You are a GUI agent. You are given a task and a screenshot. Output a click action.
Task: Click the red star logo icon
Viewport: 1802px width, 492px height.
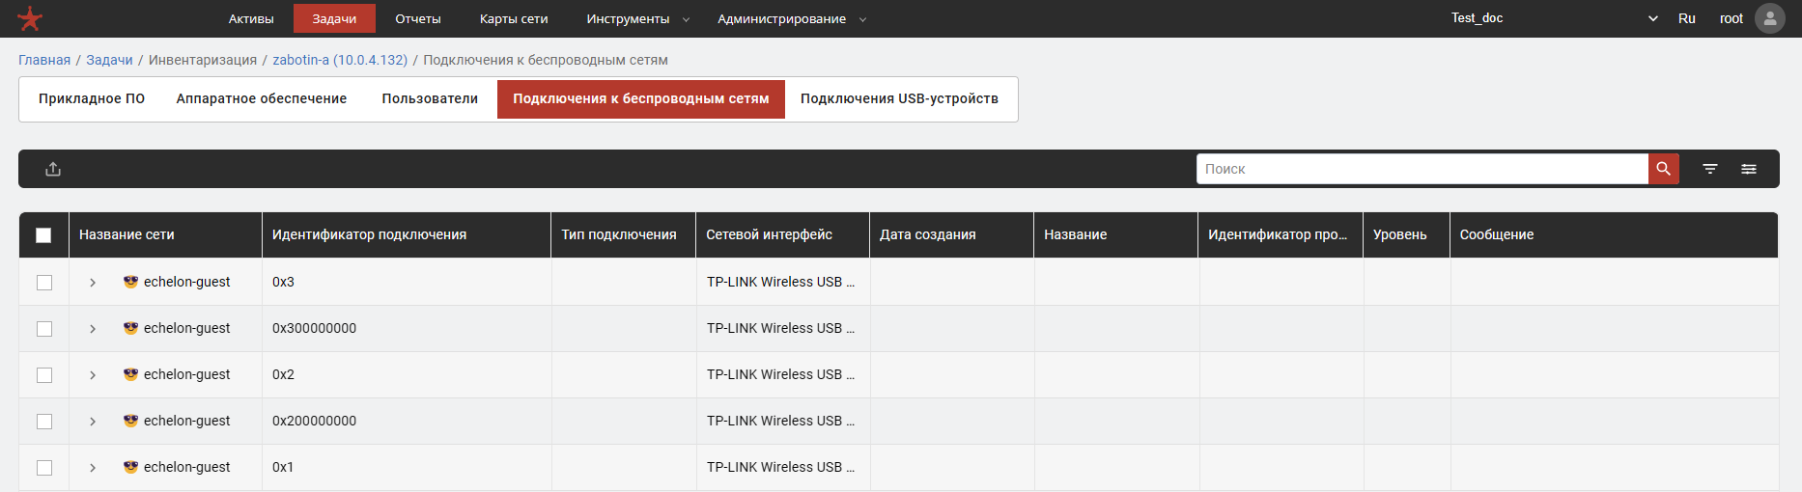point(30,18)
